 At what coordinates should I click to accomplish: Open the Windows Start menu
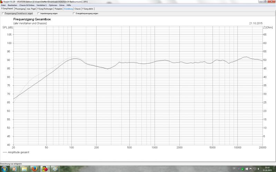click(4, 169)
